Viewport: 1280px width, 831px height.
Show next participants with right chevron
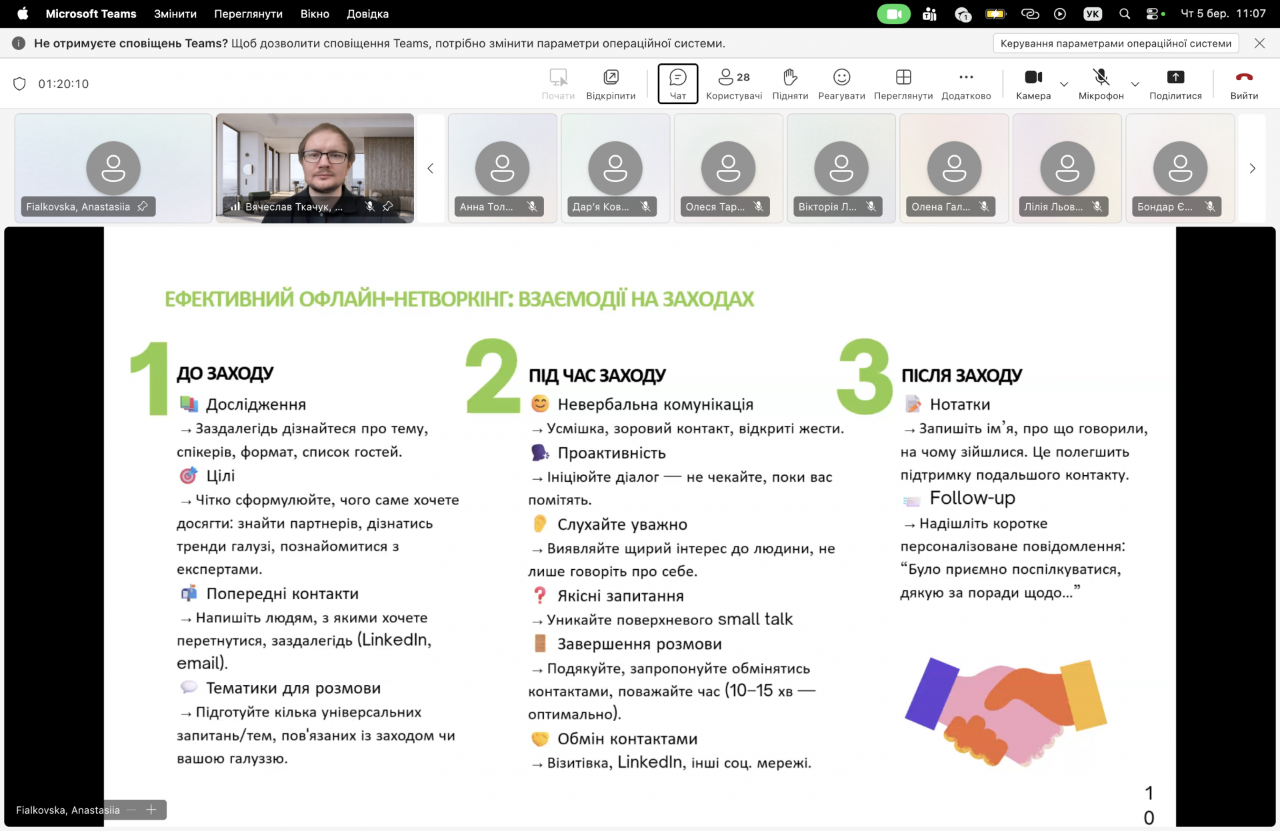click(x=1252, y=169)
